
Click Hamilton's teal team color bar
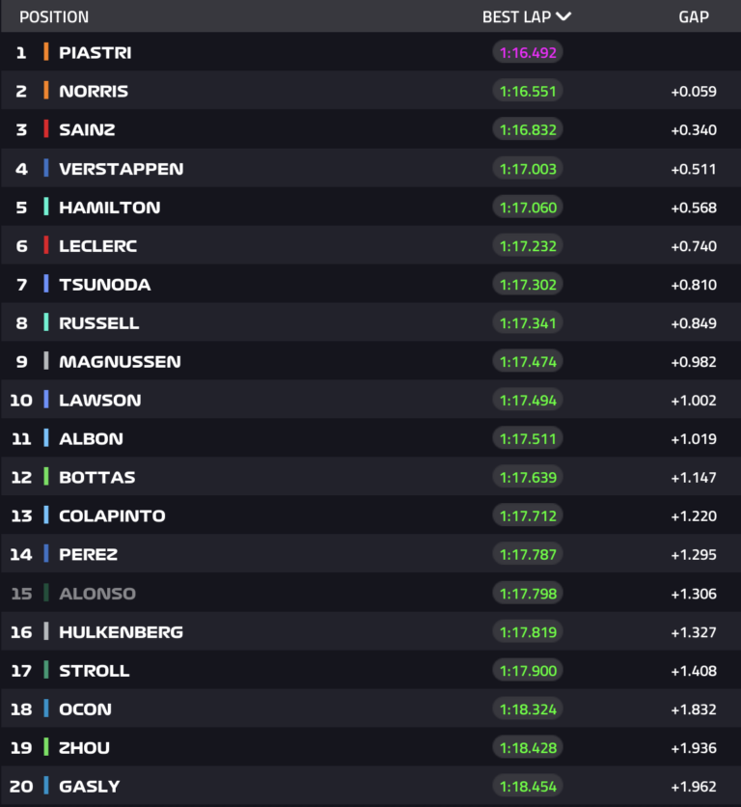pyautogui.click(x=45, y=207)
